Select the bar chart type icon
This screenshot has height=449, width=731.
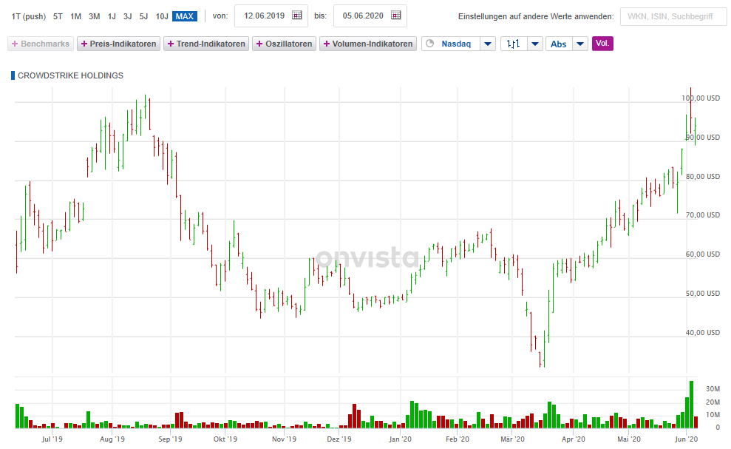tap(513, 44)
